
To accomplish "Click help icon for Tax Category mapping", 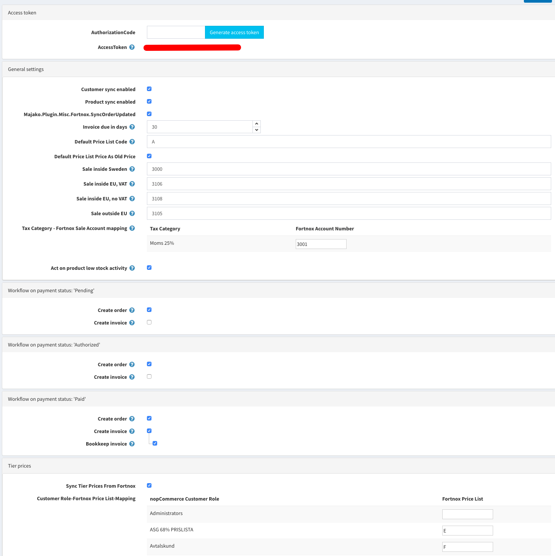I will pyautogui.click(x=132, y=228).
